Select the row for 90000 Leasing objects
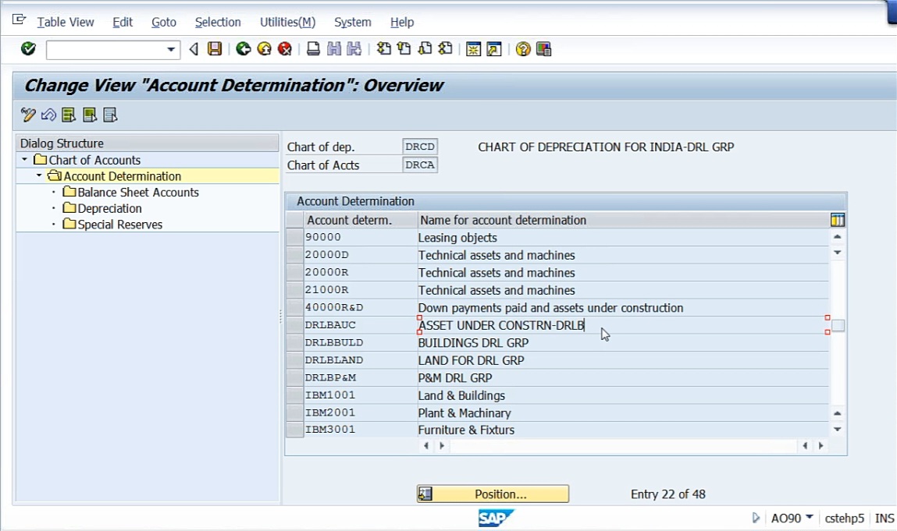The image size is (897, 531). click(294, 237)
